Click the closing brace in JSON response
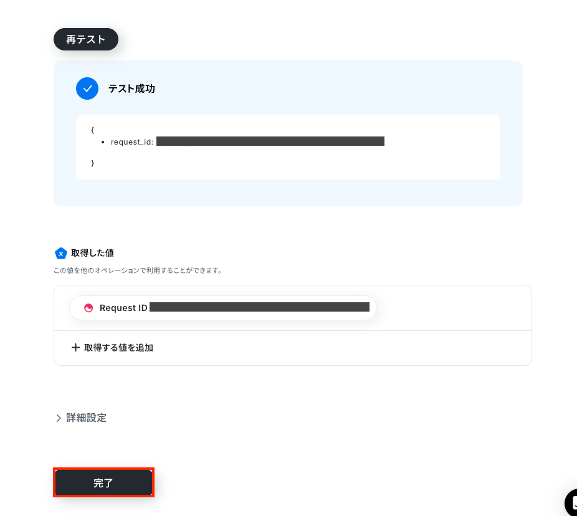This screenshot has height=516, width=577. (92, 163)
